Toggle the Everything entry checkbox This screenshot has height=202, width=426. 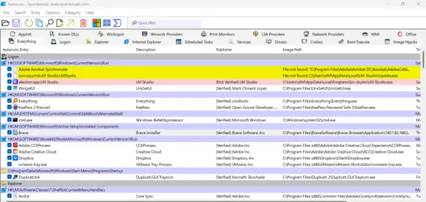click(x=9, y=101)
